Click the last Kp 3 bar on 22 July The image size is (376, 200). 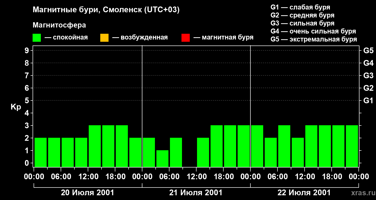352,146
